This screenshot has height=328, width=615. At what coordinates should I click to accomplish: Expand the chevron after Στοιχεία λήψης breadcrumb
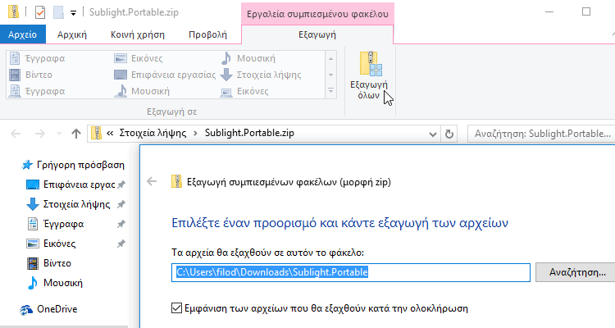point(195,133)
